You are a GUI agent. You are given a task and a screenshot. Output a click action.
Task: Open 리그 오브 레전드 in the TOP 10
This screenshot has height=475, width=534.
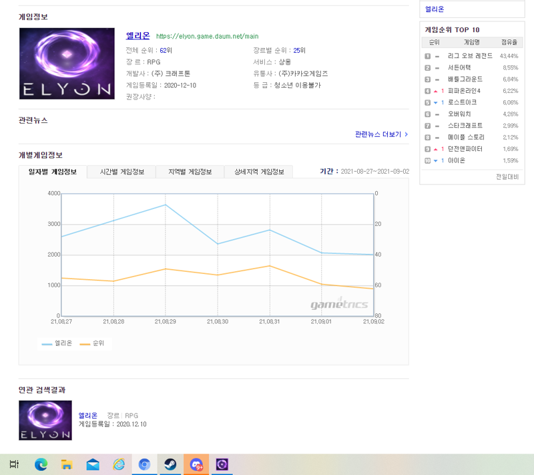point(470,56)
